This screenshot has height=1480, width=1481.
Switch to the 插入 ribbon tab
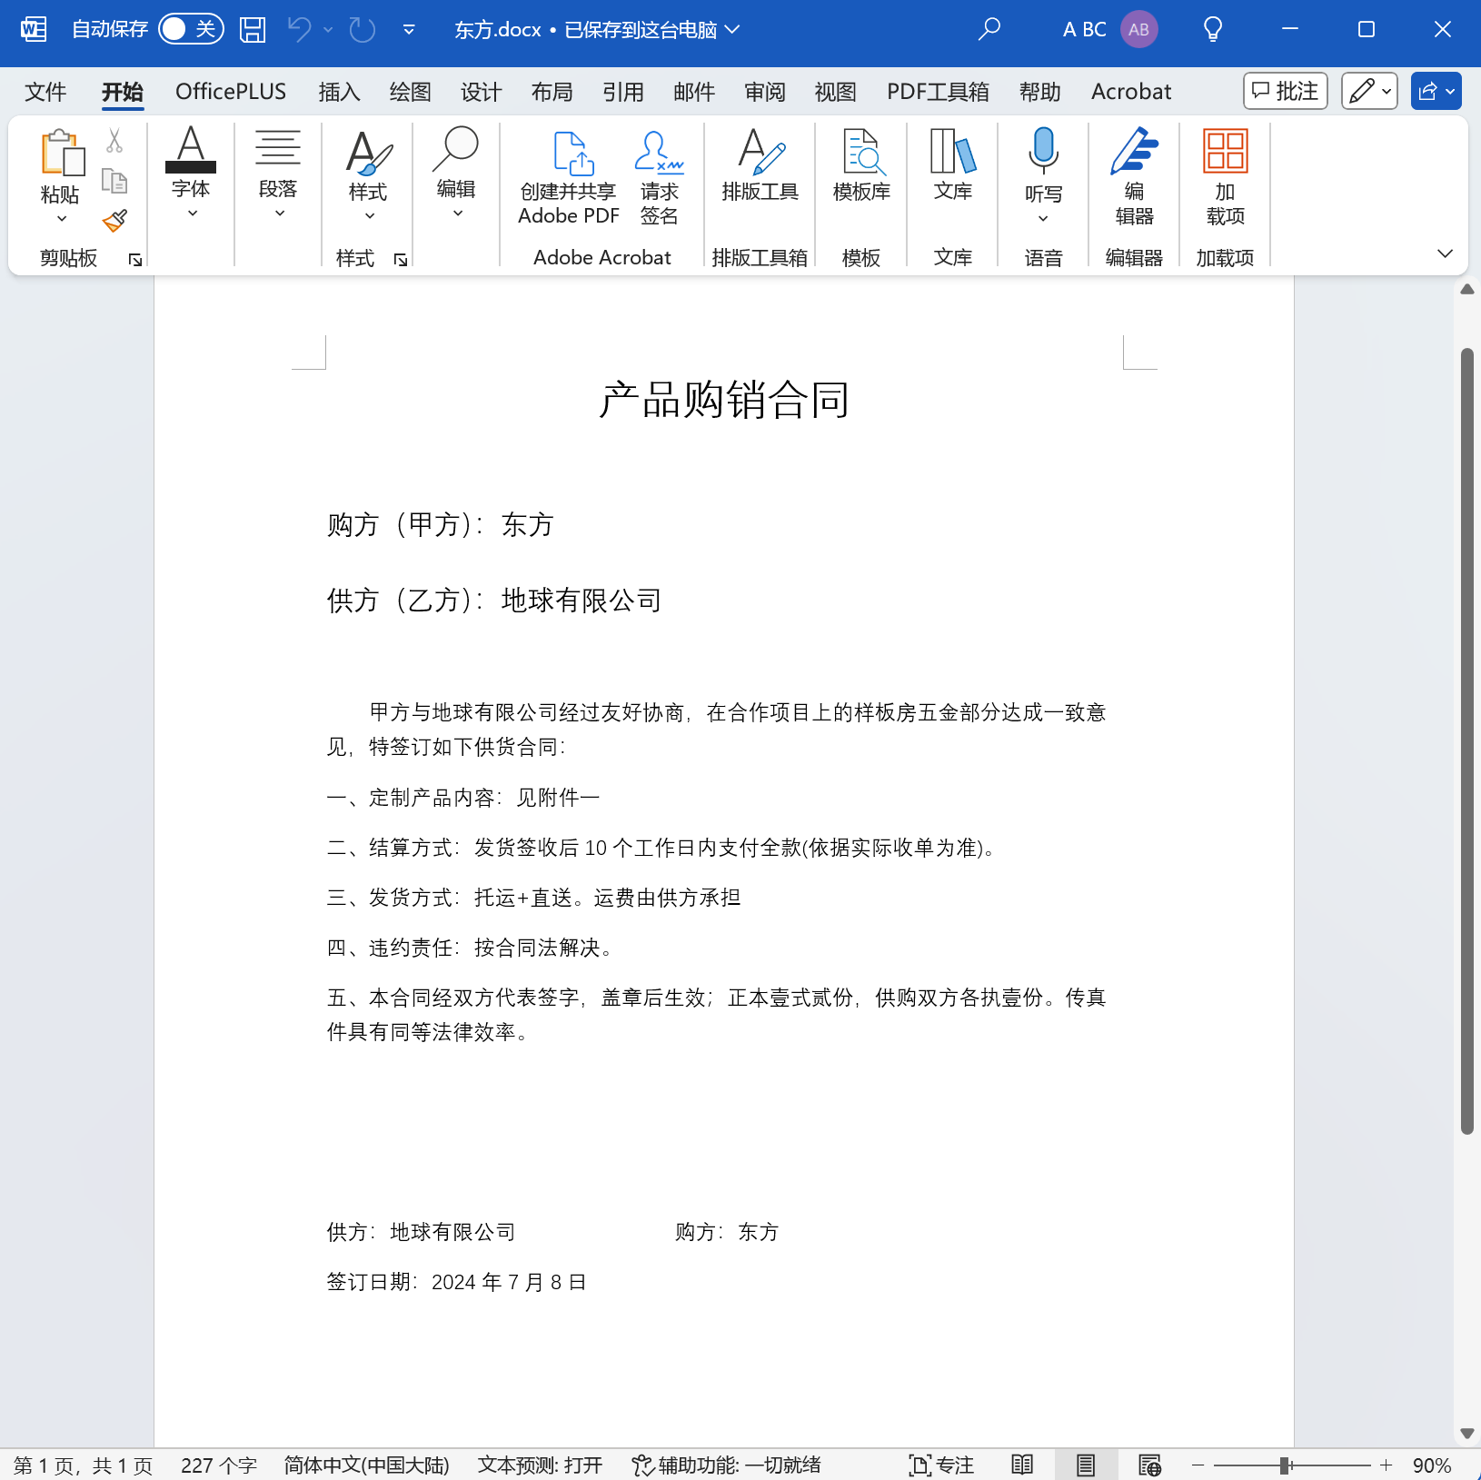[x=338, y=91]
